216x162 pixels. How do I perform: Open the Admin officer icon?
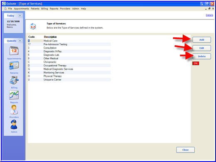pos(14,125)
